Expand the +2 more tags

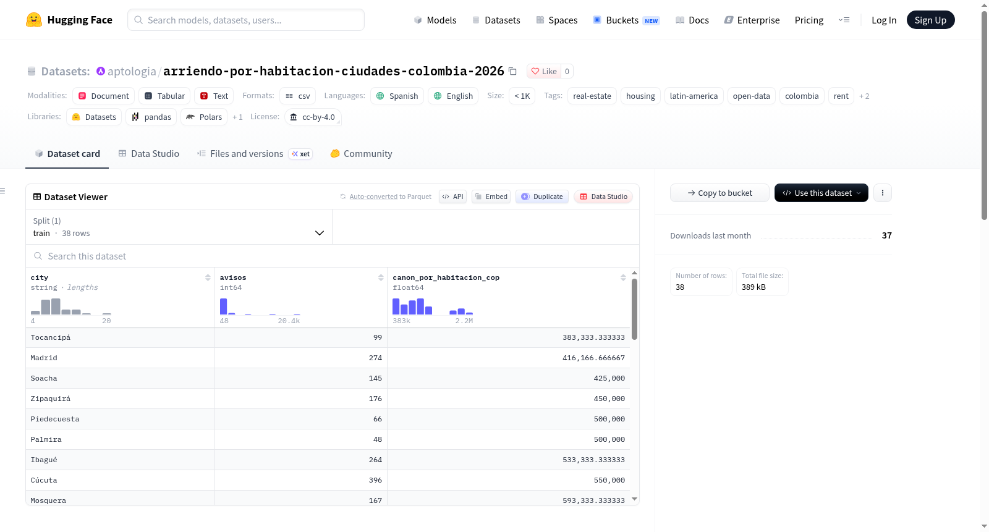[864, 96]
